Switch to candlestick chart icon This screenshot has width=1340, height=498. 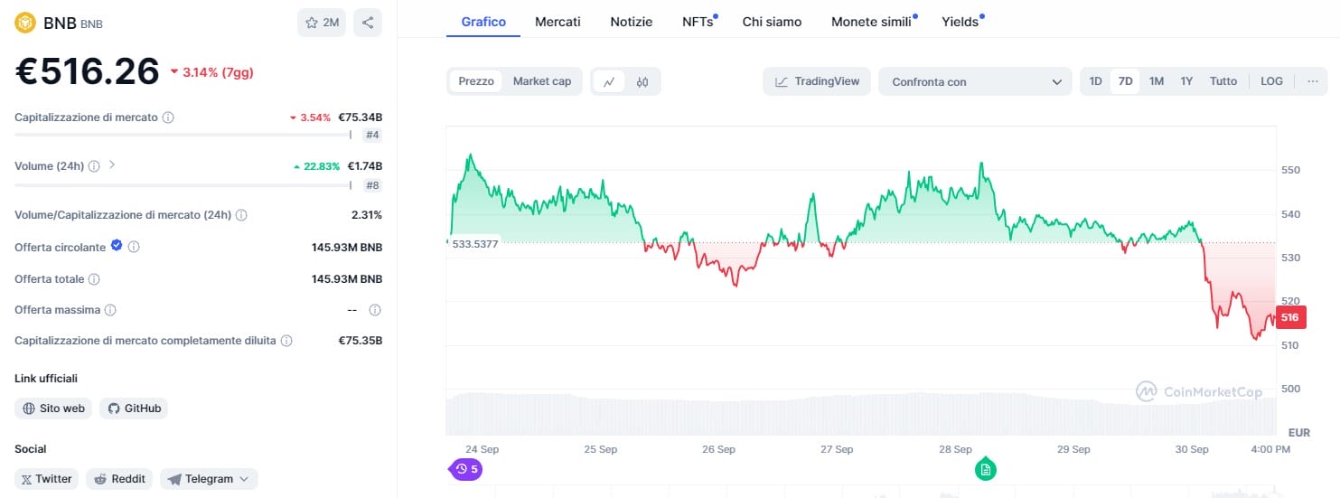pyautogui.click(x=642, y=81)
